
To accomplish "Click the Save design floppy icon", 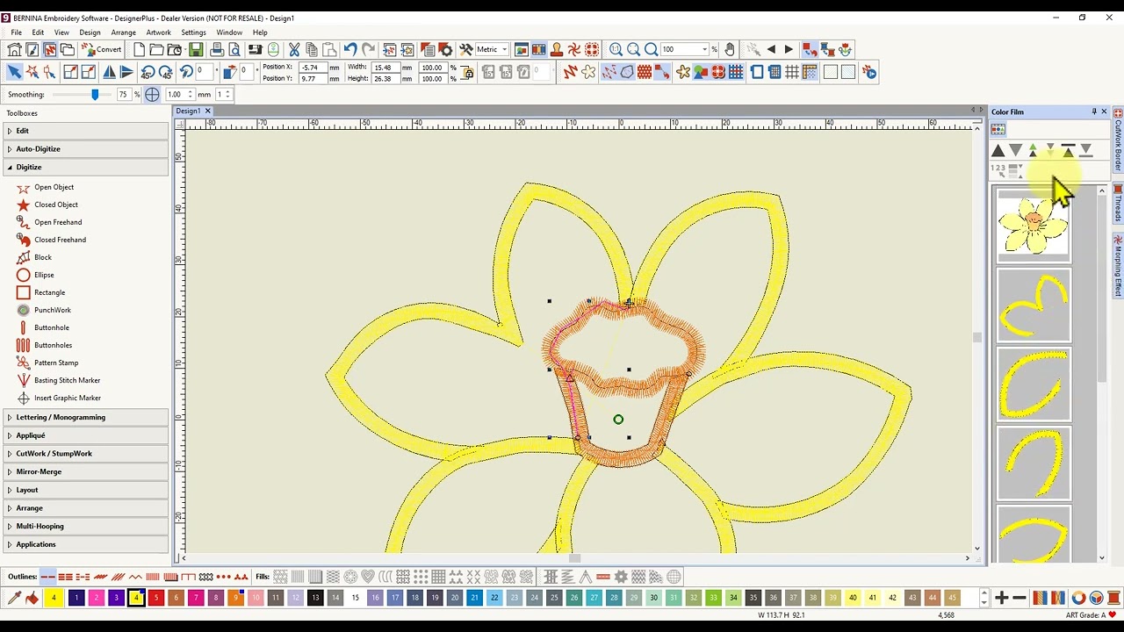I will 196,49.
